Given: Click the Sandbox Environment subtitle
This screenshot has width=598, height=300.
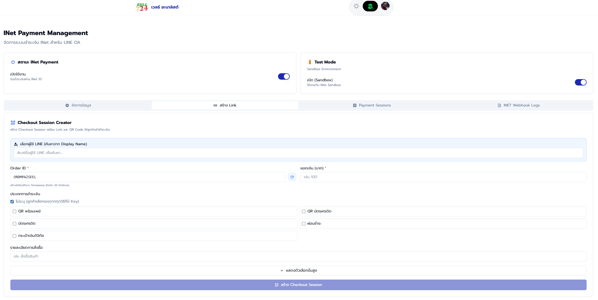Looking at the screenshot, I should (324, 69).
